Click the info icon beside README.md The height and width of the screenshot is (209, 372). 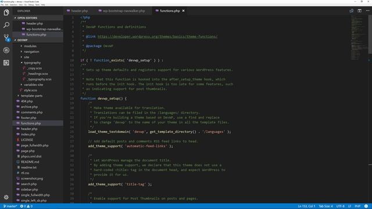18,162
